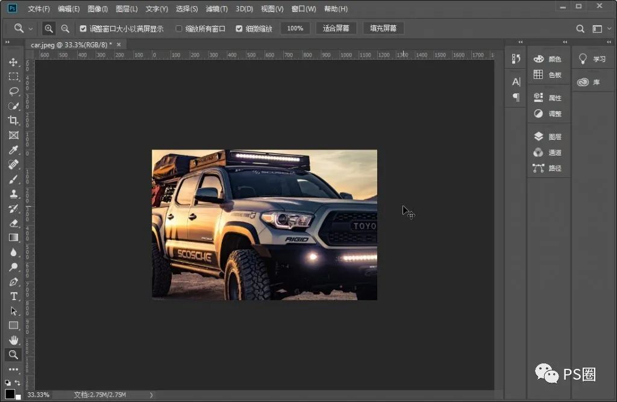Select the Gradient tool
The image size is (617, 402).
tap(13, 237)
